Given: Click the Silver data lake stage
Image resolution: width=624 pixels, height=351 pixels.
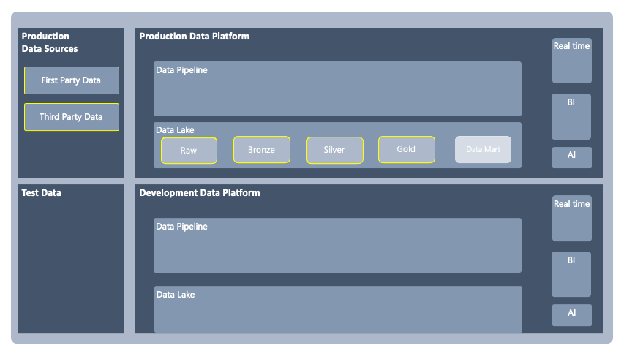Looking at the screenshot, I should 334,150.
